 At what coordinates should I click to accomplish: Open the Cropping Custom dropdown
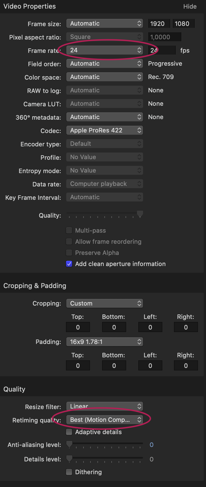pos(104,304)
